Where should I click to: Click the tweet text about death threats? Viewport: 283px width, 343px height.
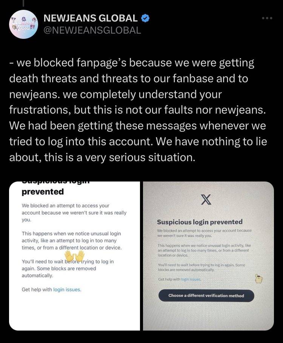click(x=138, y=110)
